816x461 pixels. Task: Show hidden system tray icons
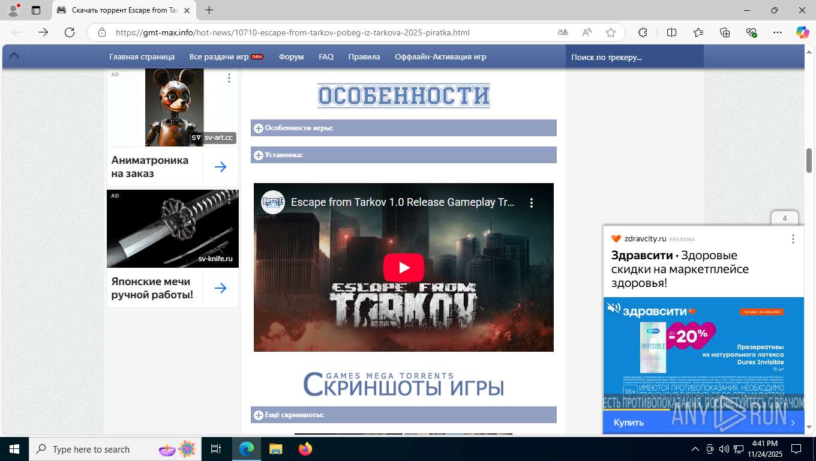[x=695, y=449]
